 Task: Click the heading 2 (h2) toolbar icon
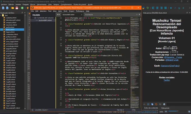(x=3, y=8)
